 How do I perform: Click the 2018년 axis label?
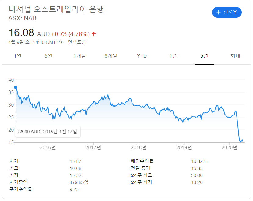[x=139, y=147]
